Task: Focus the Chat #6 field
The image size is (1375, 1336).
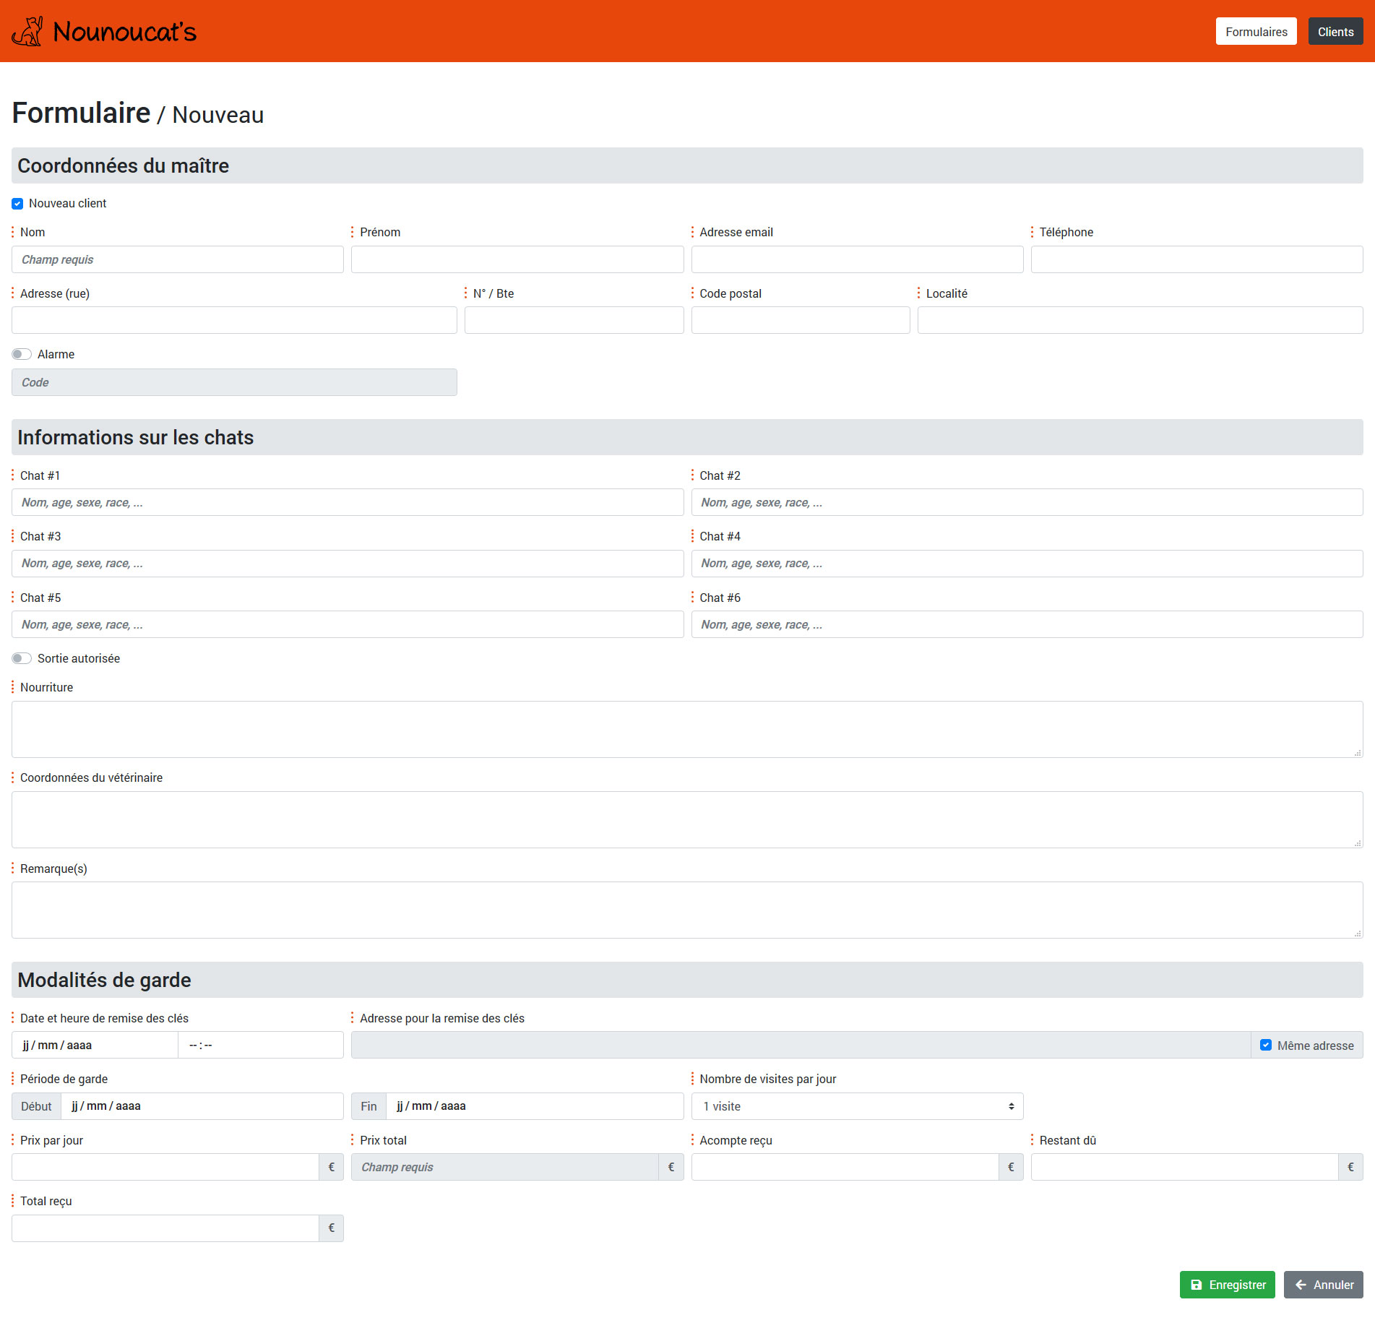Action: 1027,624
